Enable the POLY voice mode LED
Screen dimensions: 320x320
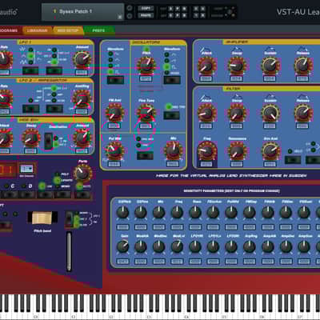click(x=57, y=174)
